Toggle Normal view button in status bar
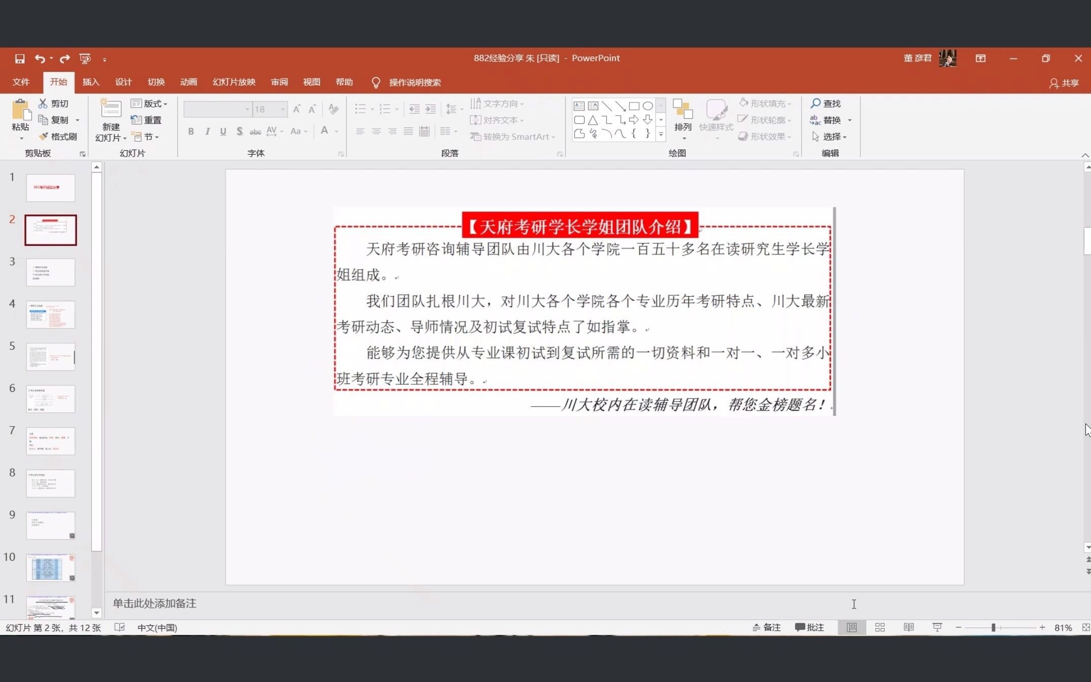 852,628
